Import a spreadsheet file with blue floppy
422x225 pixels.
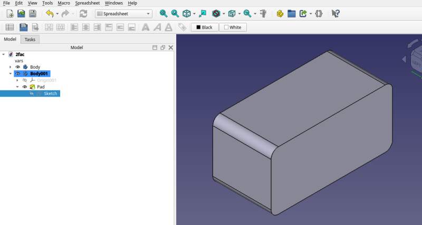click(x=23, y=27)
